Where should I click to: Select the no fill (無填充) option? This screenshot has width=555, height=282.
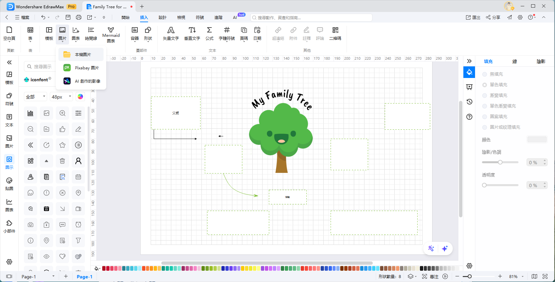[485, 74]
